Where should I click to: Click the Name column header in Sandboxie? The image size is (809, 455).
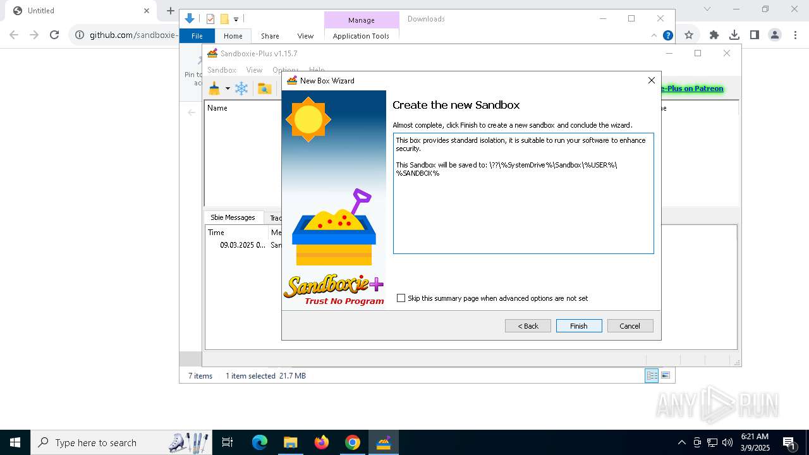coord(217,108)
